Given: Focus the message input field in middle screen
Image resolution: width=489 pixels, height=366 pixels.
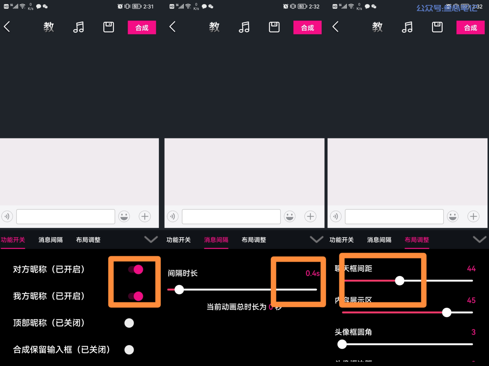Looking at the screenshot, I should click(231, 217).
